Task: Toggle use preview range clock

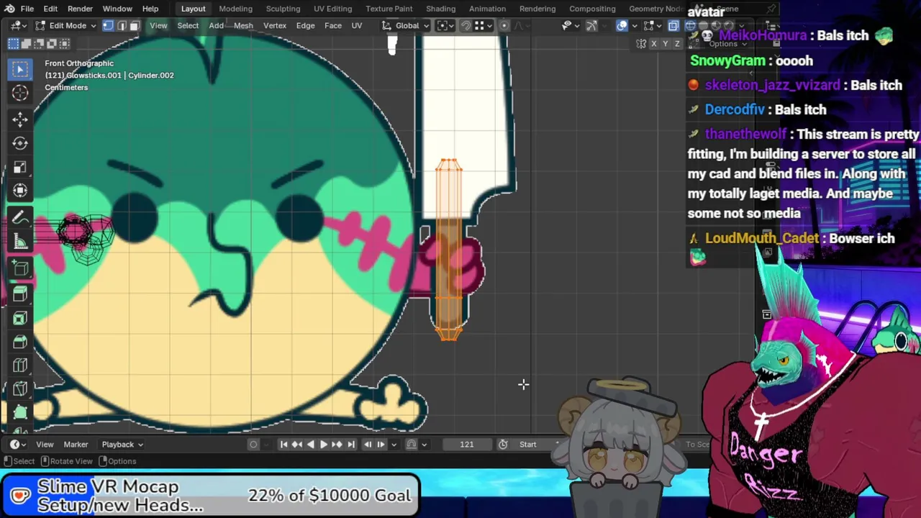Action: tap(503, 445)
